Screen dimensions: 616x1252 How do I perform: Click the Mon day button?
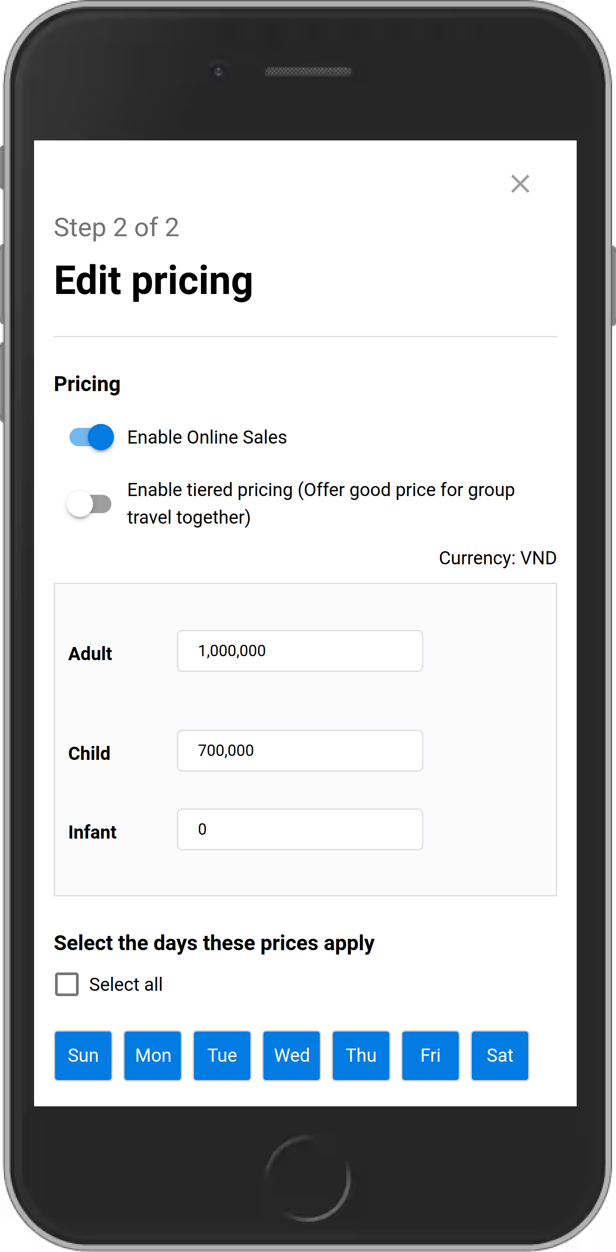click(152, 1055)
